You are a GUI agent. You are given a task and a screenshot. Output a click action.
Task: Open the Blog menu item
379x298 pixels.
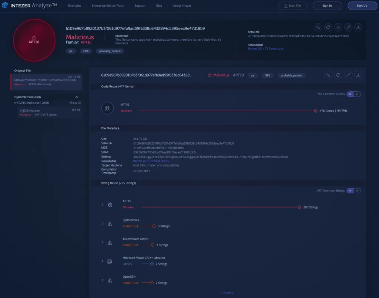pos(159,6)
